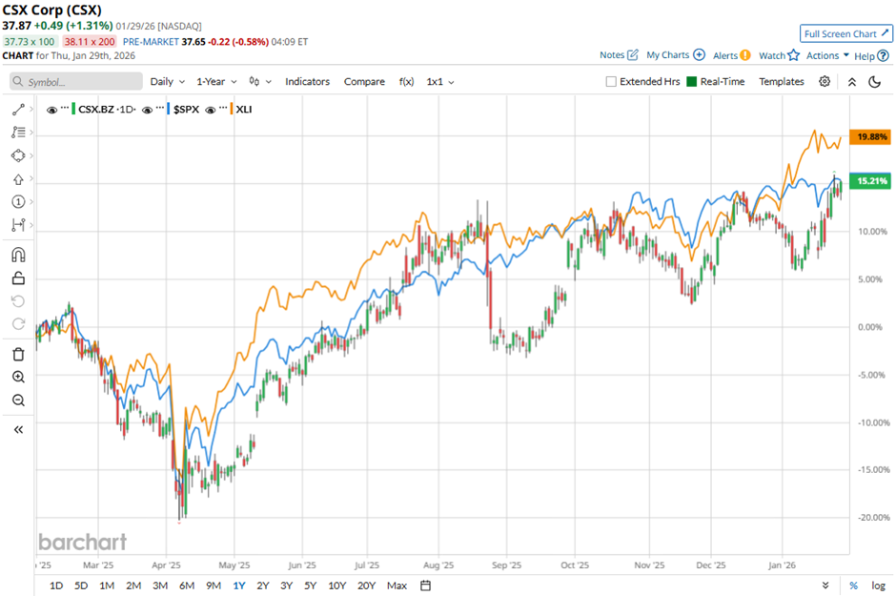This screenshot has height=596, width=896.
Task: Open the 1x1 grid layout dropdown
Action: tap(440, 82)
